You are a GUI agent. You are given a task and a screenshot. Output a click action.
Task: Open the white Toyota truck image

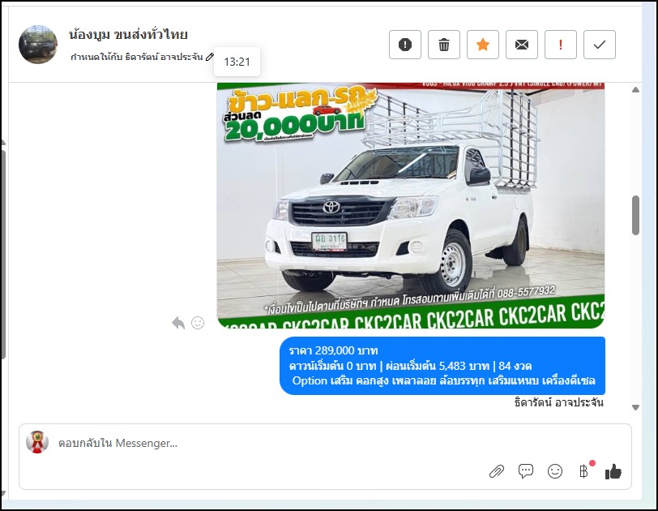[411, 205]
